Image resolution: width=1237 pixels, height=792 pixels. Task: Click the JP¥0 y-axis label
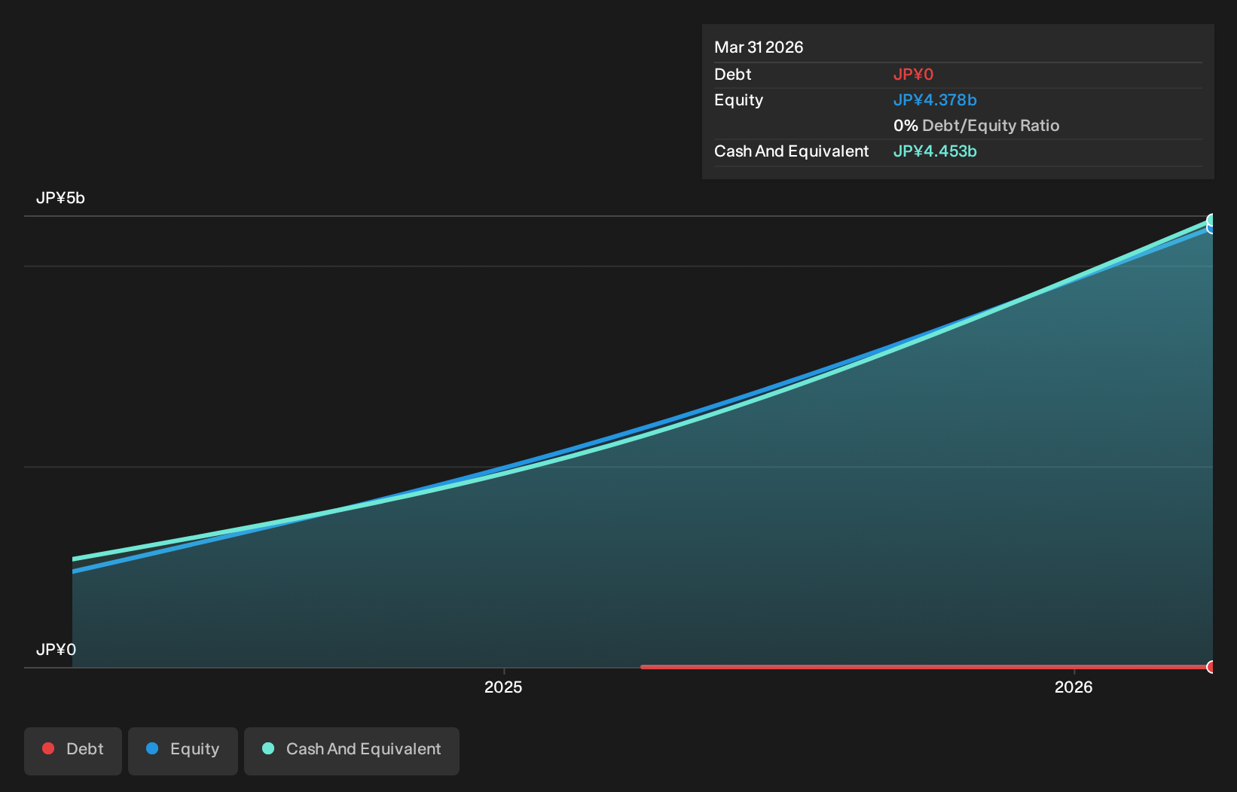click(56, 650)
